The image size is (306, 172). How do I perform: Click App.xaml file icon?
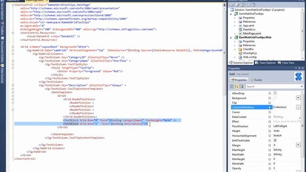tap(240, 25)
